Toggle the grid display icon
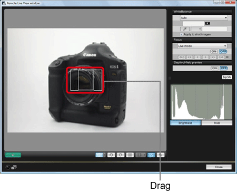The height and width of the screenshot is (192, 237). [130, 155]
